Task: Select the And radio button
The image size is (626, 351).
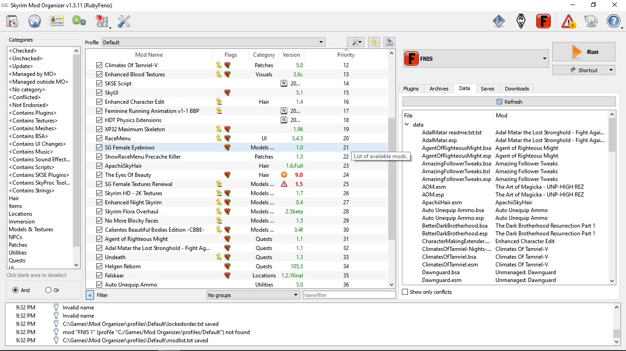Action: click(x=16, y=290)
